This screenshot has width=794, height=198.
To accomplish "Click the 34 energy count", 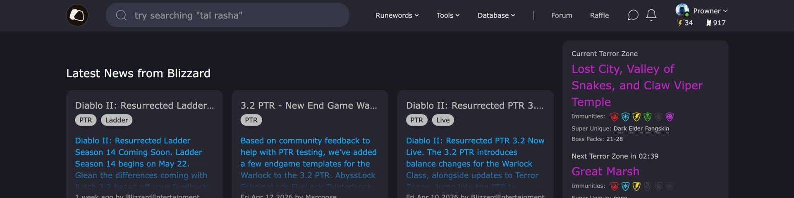I will coord(689,23).
